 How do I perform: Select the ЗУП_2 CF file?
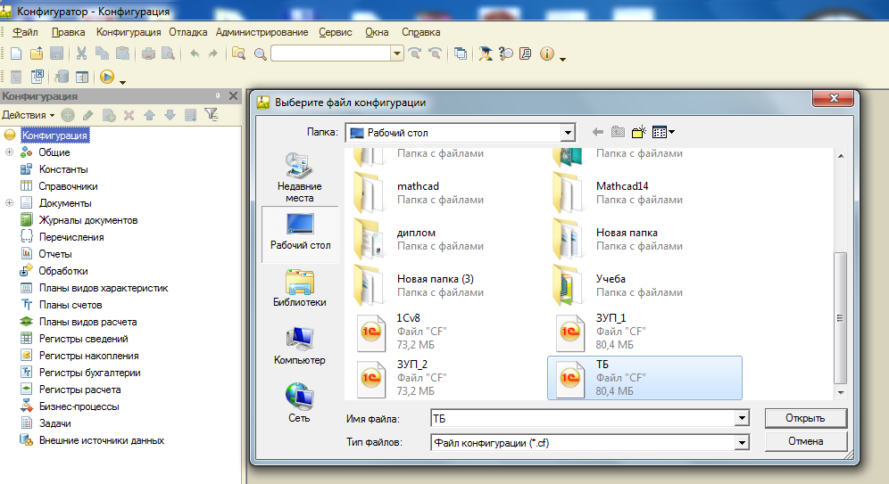point(445,378)
